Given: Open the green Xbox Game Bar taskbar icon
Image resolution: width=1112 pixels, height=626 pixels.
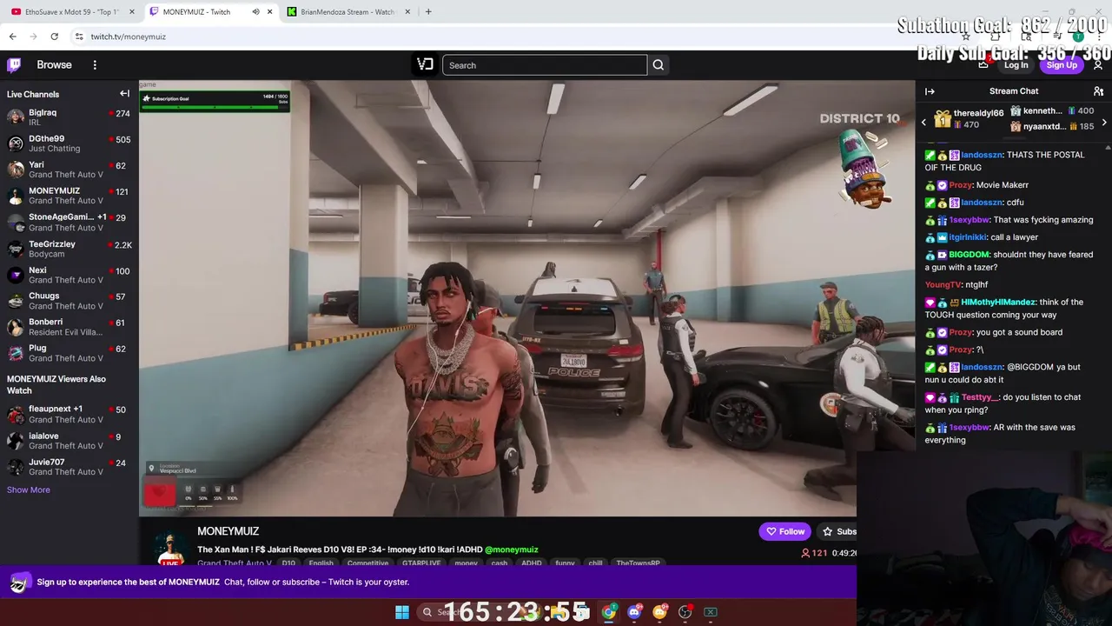Looking at the screenshot, I should 710,612.
